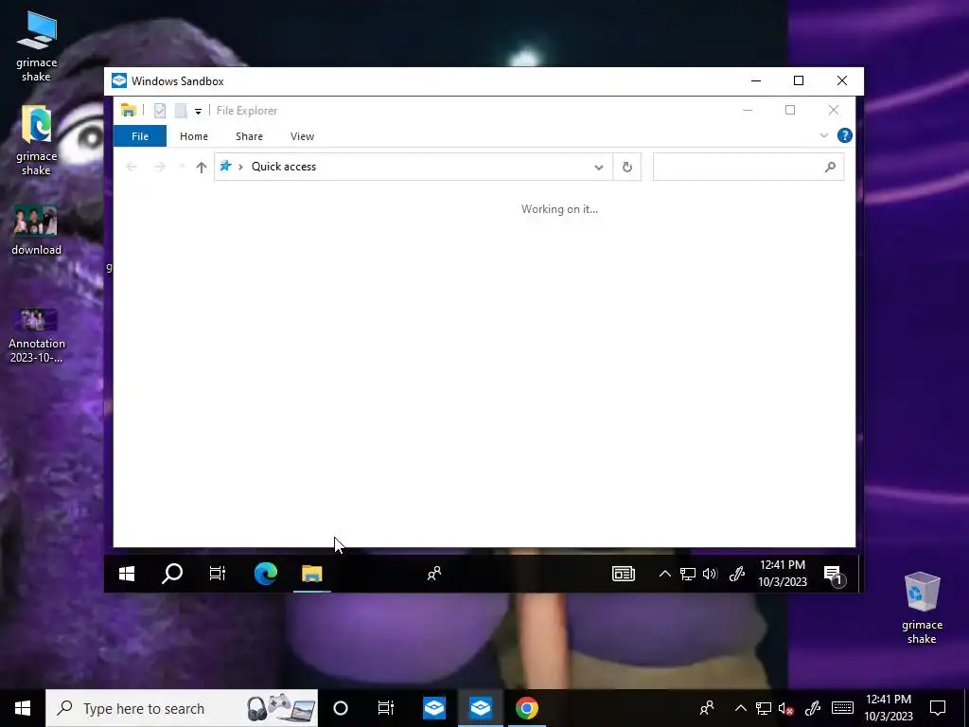The image size is (969, 727).
Task: Go up one level with Up arrow
Action: click(x=201, y=167)
